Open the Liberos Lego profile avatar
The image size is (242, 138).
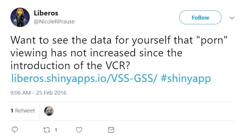coord(20,17)
